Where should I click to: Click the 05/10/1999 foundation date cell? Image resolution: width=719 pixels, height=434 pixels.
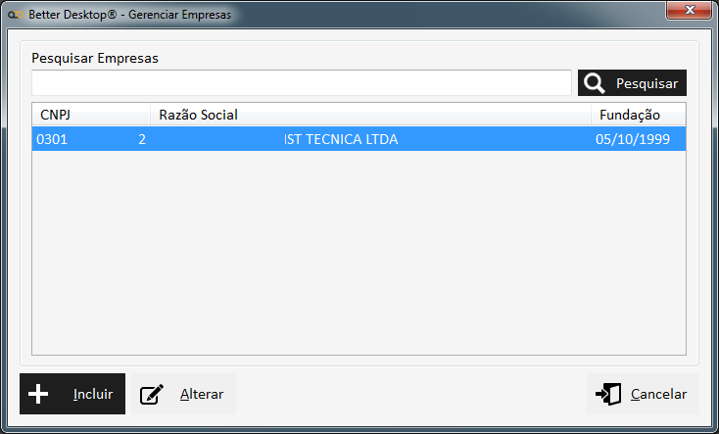[x=632, y=139]
